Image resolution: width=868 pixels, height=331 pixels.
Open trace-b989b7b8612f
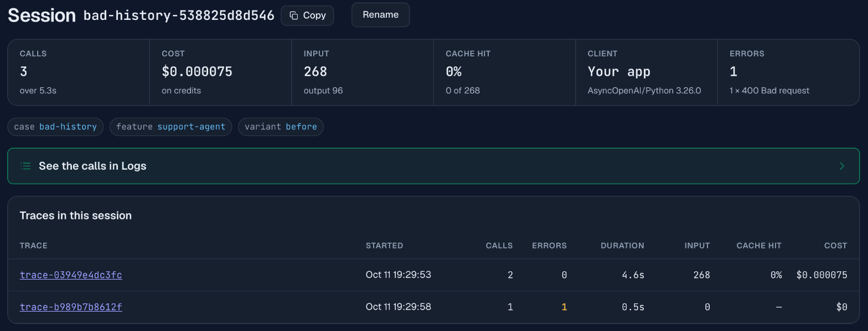click(x=71, y=307)
